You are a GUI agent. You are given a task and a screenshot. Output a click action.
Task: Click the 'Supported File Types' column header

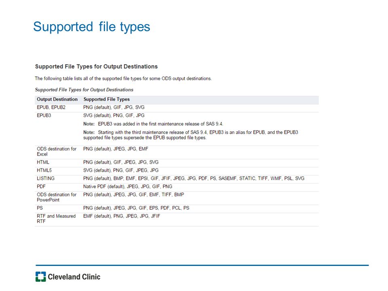[107, 99]
